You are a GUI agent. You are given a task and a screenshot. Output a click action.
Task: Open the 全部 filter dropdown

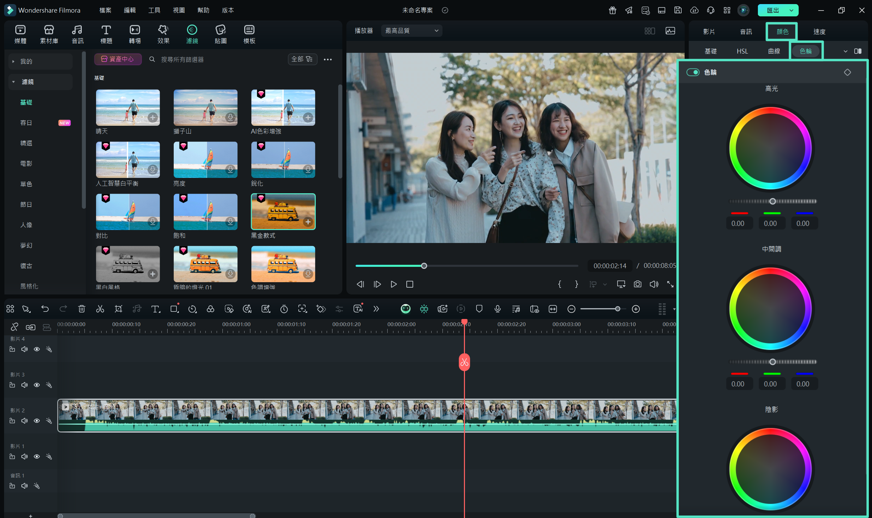(x=302, y=59)
